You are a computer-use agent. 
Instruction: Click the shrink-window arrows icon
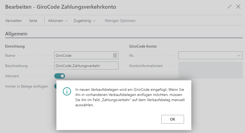click(x=230, y=7)
